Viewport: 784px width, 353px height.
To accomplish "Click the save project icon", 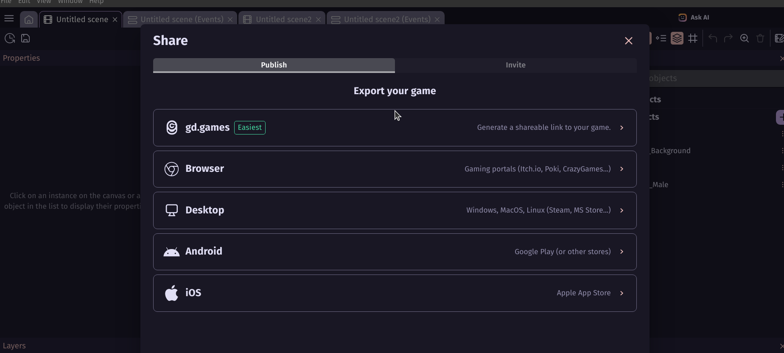I will 25,38.
